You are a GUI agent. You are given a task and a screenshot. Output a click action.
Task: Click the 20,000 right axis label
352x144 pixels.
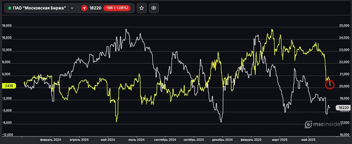(344, 86)
